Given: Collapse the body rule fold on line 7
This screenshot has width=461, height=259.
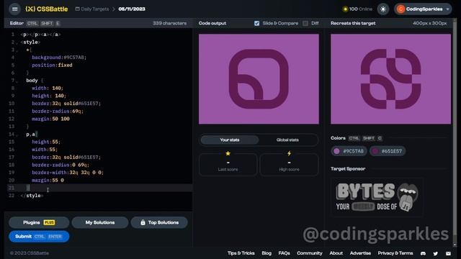Looking at the screenshot, I should tap(17, 81).
